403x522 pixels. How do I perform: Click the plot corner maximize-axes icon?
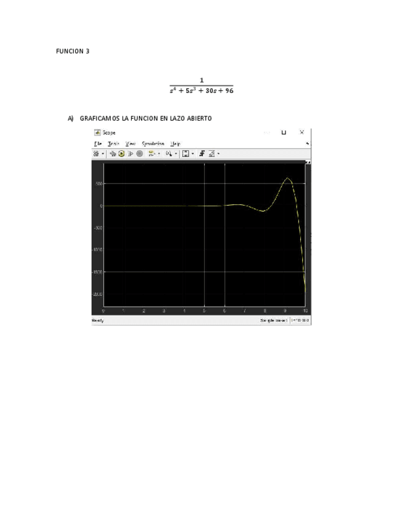308,162
